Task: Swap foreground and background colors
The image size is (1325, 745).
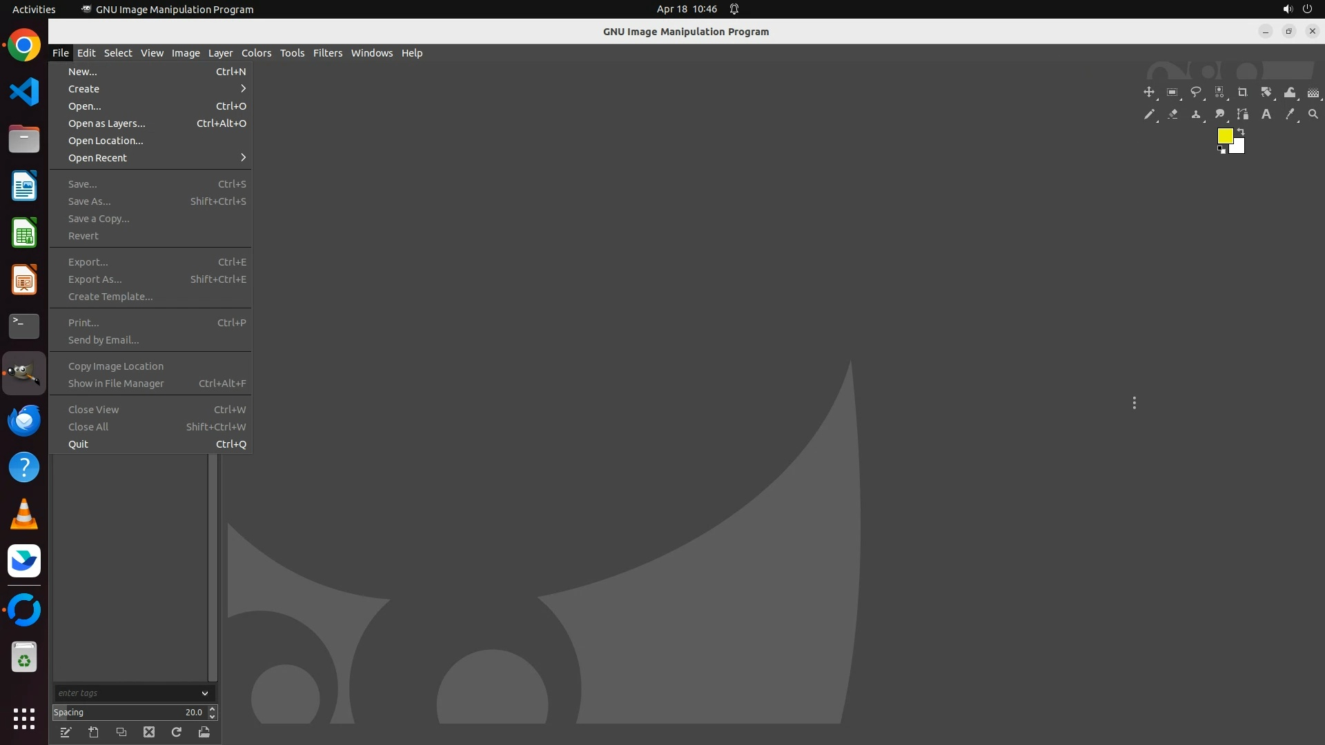Action: 1241,131
